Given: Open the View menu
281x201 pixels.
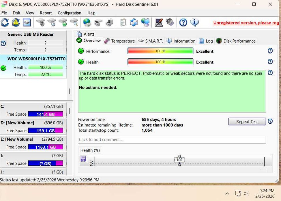Looking at the screenshot, I should pos(30,13).
